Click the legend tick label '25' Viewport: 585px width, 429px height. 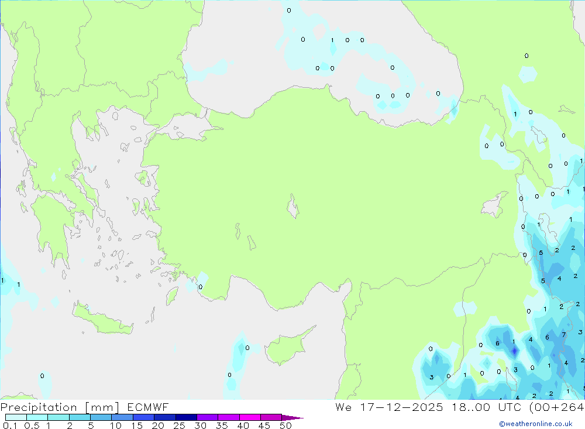(x=180, y=425)
